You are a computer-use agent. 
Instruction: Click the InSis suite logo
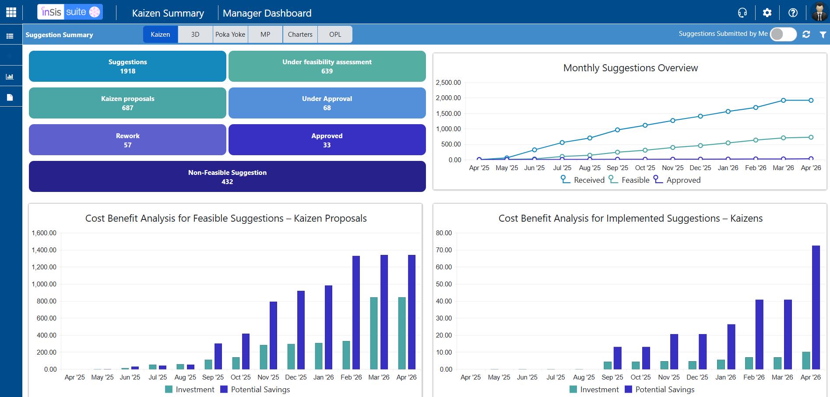tap(70, 12)
